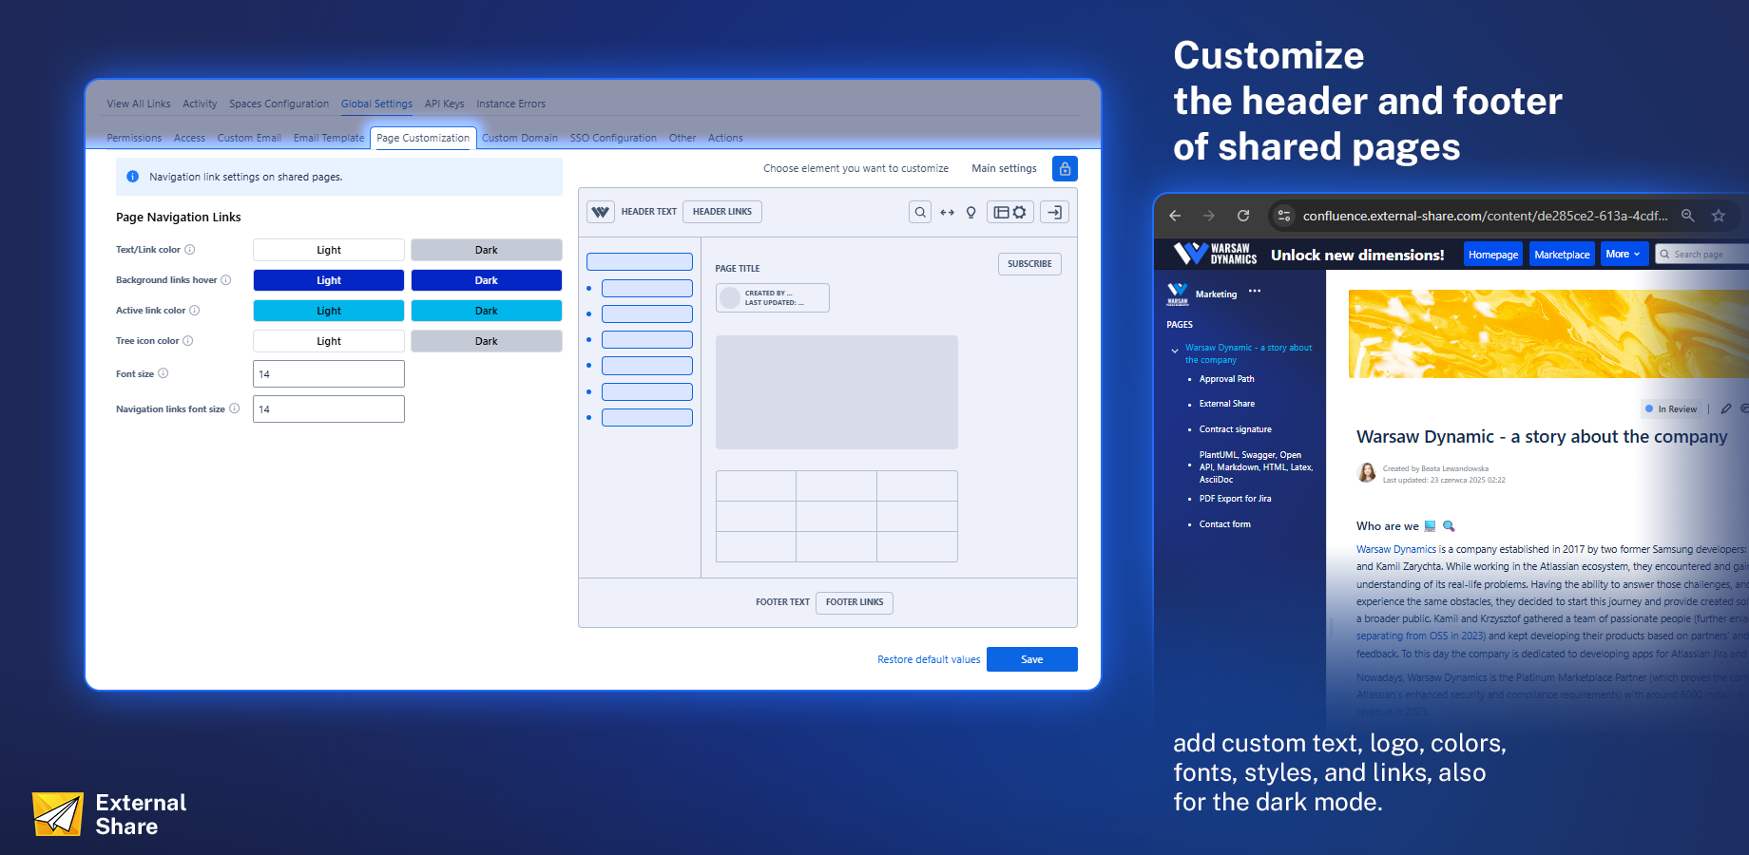
Task: Open site information icon in address bar
Action: point(1284,216)
